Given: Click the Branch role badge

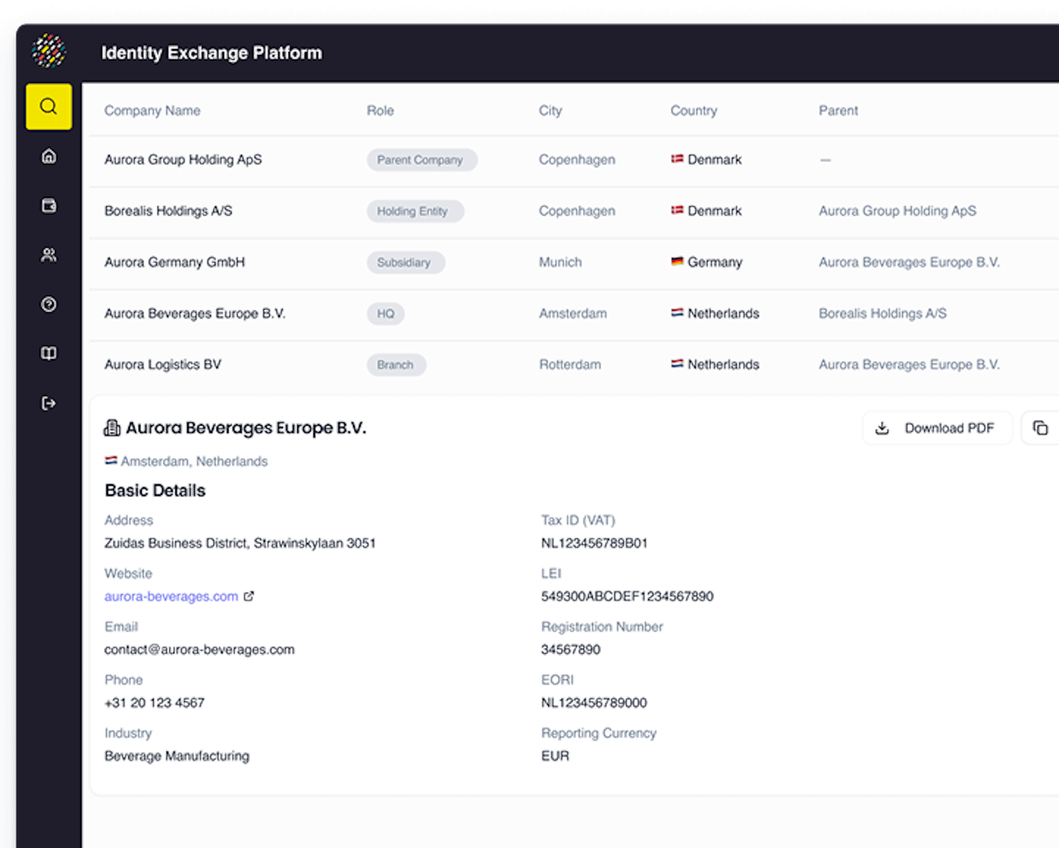Looking at the screenshot, I should pos(395,365).
